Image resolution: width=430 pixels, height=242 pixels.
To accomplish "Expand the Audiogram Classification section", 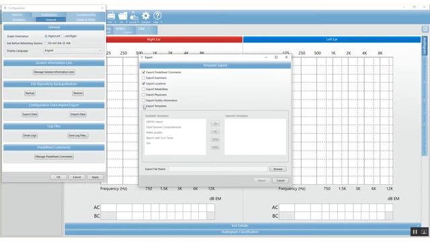I will click(x=239, y=232).
